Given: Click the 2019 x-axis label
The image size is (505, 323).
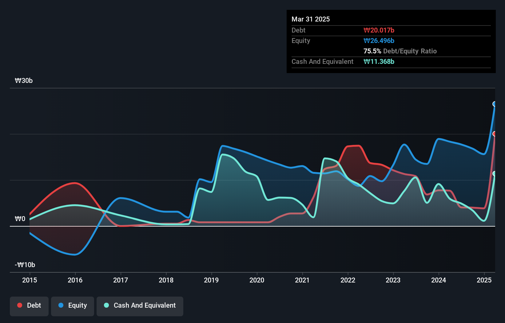Looking at the screenshot, I should [x=211, y=280].
